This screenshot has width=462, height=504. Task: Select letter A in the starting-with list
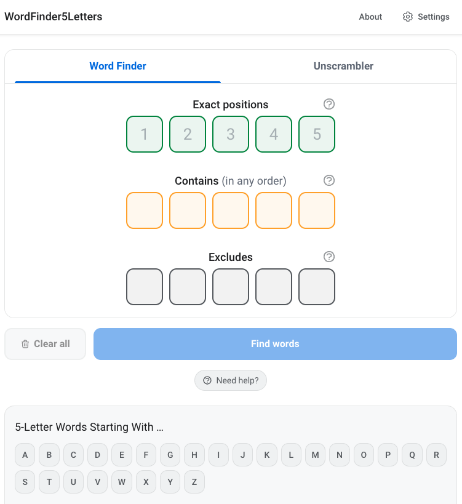(x=25, y=455)
